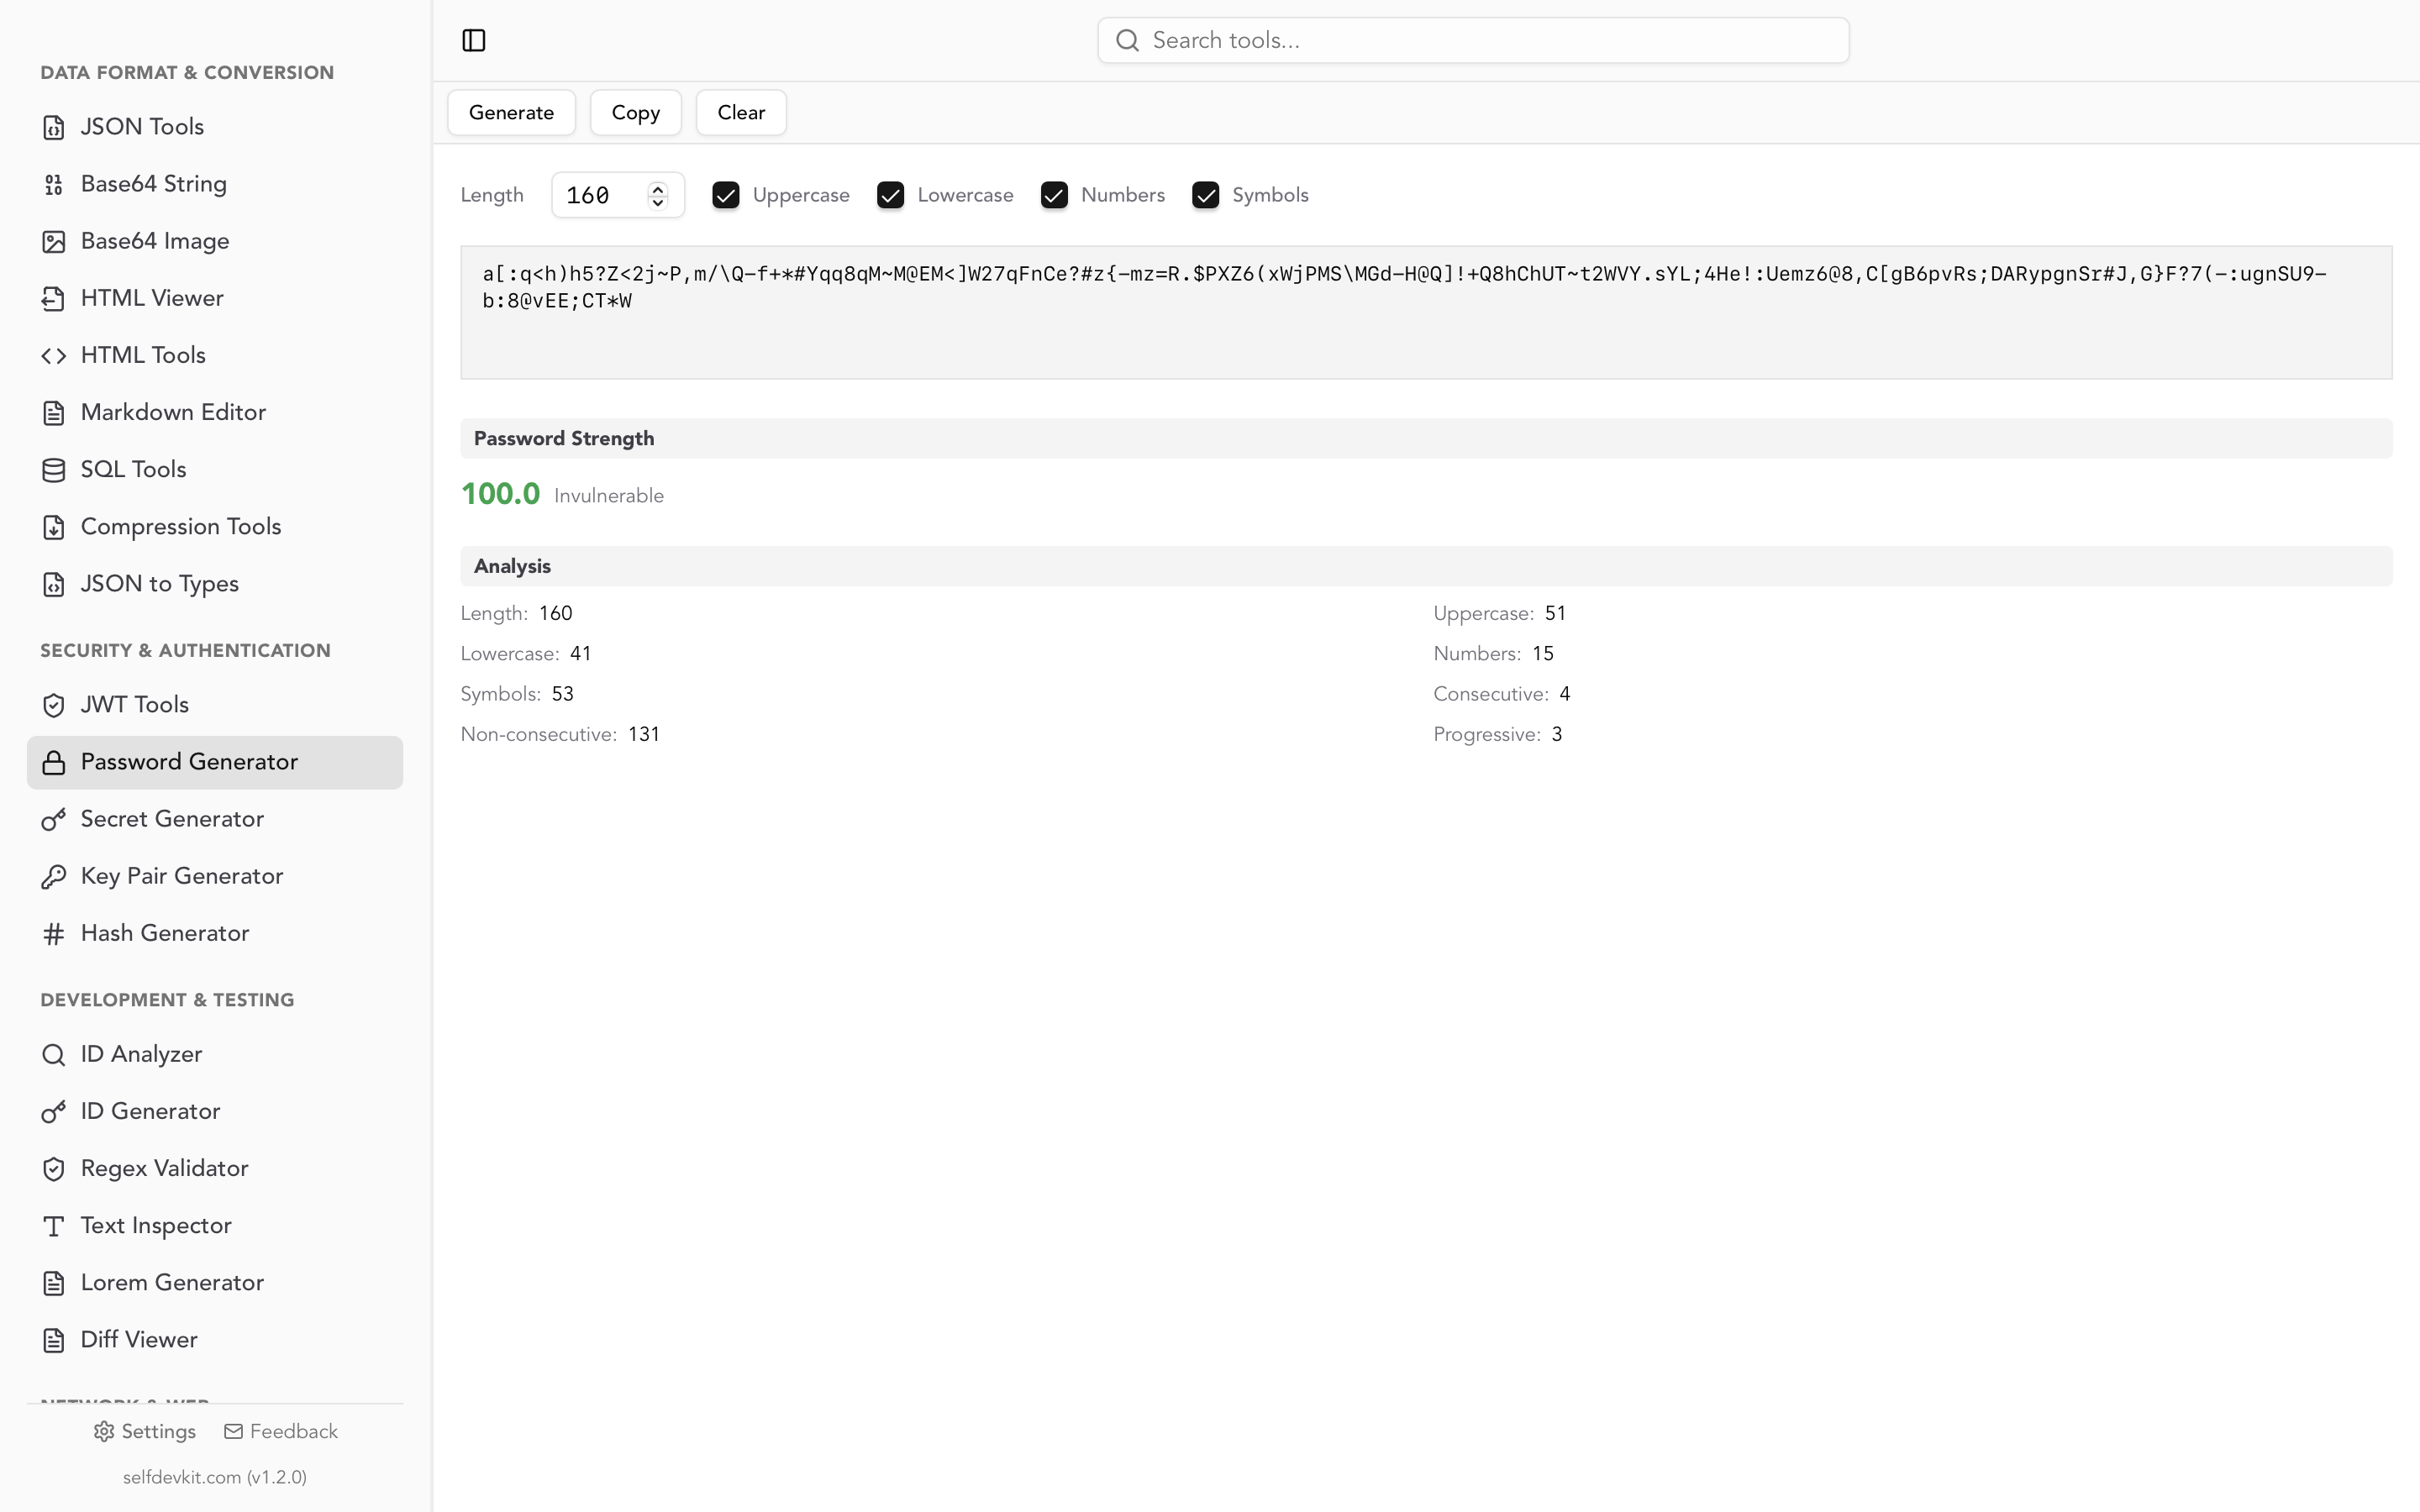Screen dimensions: 2420x1512
Task: Click the Base64 String binary icon
Action: point(54,184)
